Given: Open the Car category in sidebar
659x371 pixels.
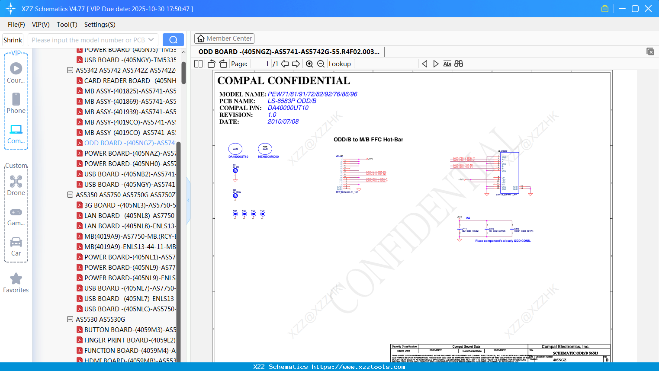Looking at the screenshot, I should click(x=16, y=246).
